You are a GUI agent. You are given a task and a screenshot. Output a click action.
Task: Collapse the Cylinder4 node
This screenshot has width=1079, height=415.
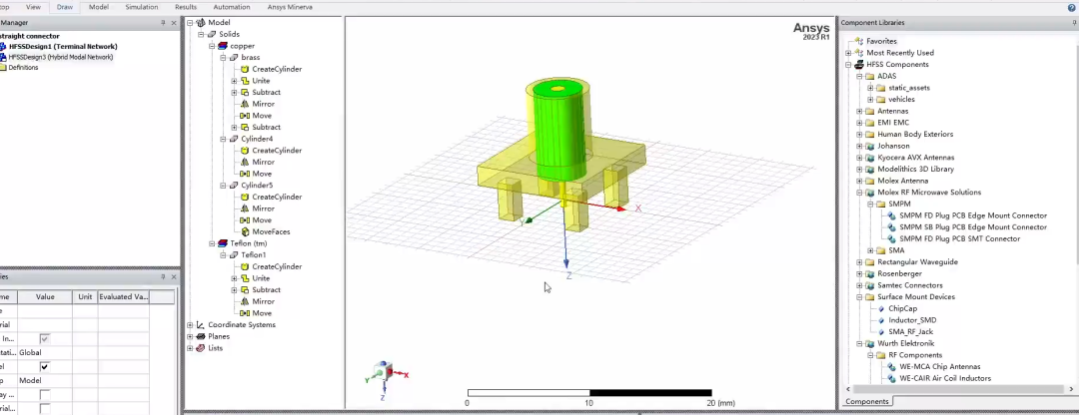pos(223,139)
